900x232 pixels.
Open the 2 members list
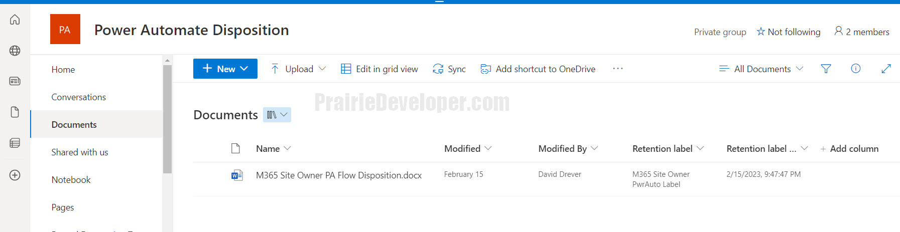pos(862,32)
